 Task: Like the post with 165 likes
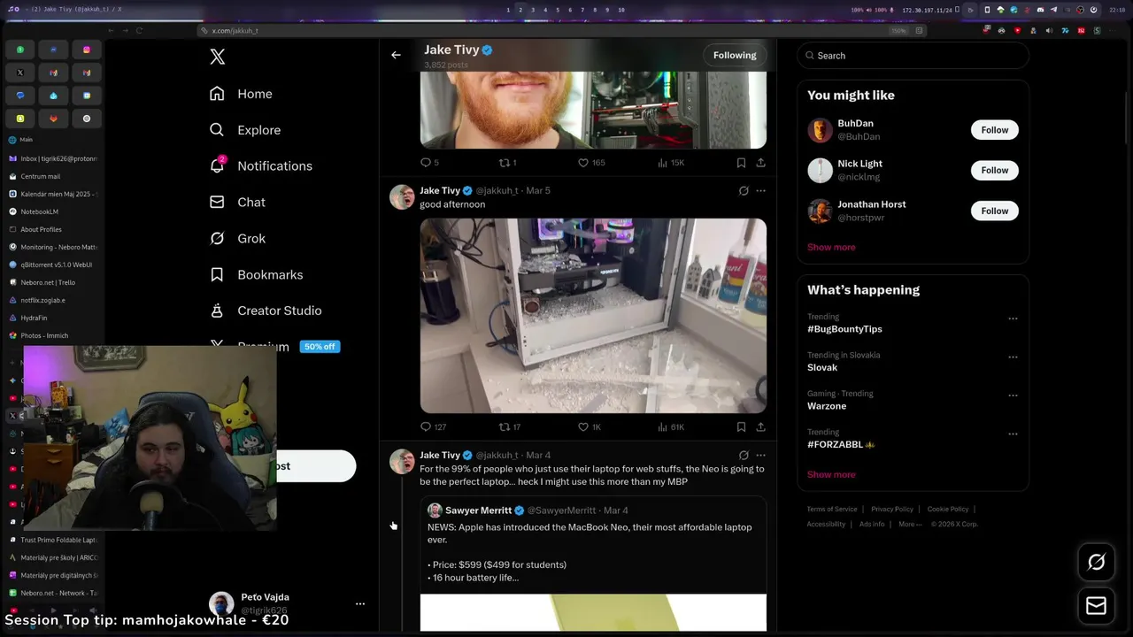click(591, 163)
